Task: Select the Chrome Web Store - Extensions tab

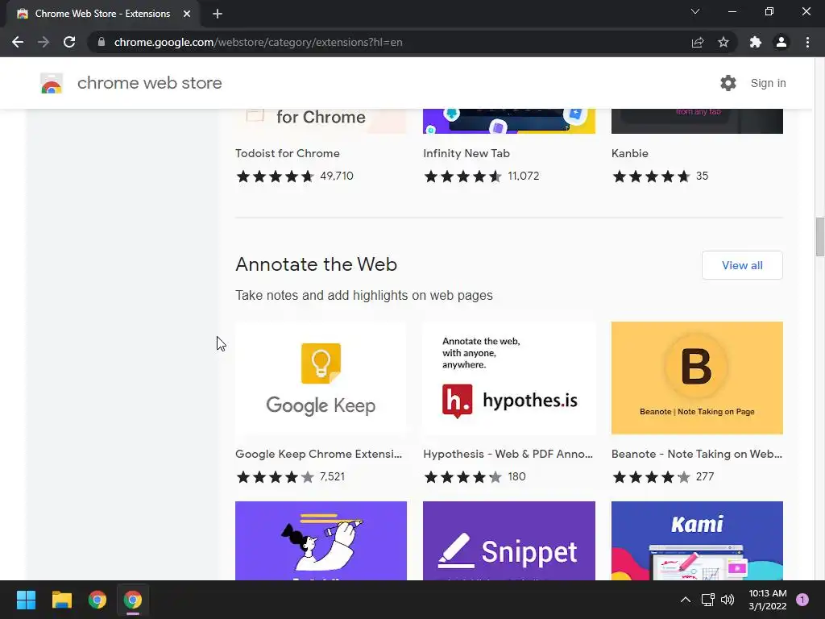Action: 102,14
